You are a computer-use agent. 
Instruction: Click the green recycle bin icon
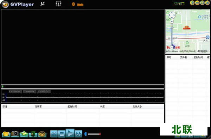click(33, 134)
